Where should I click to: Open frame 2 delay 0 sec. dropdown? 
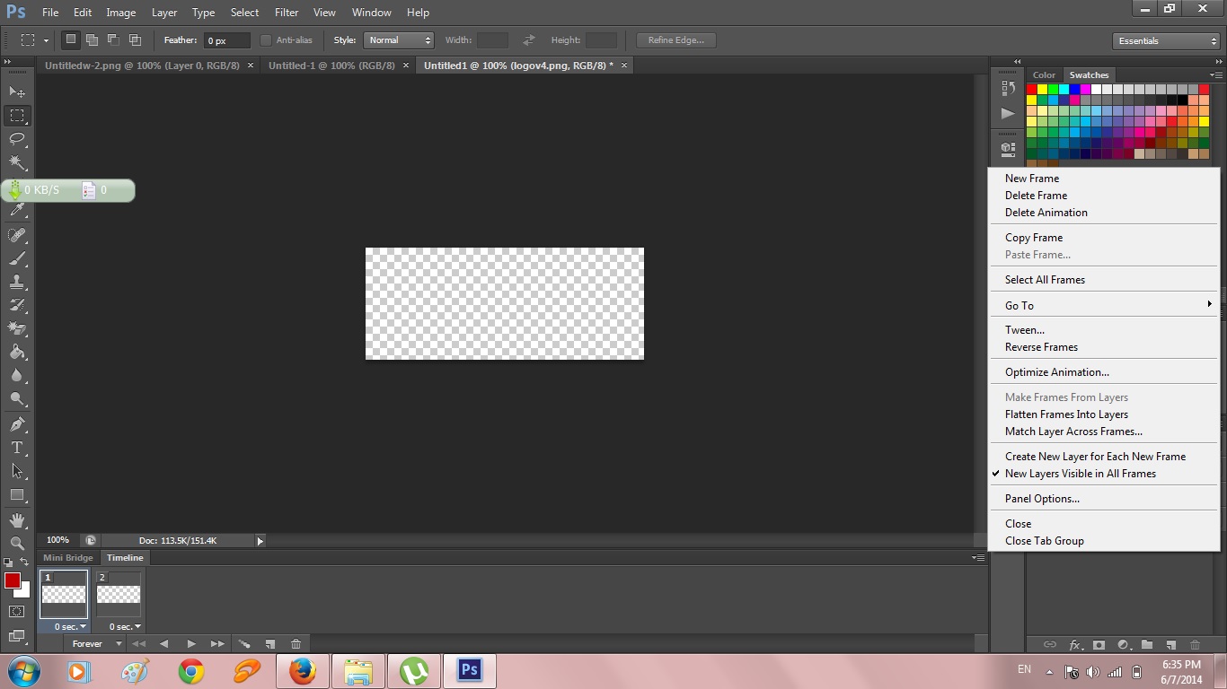click(x=125, y=626)
